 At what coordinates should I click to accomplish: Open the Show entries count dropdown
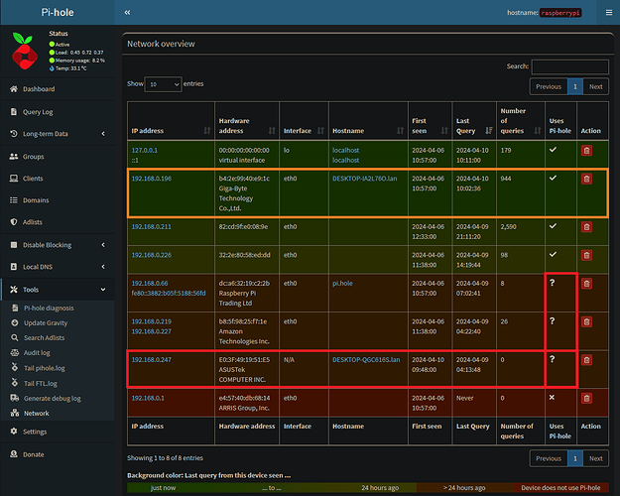(x=163, y=84)
